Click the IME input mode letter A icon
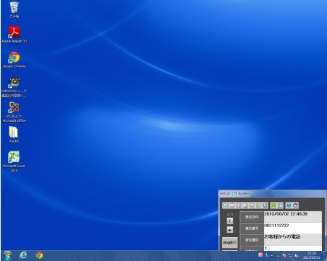The width and height of the screenshot is (327, 261). (266, 255)
